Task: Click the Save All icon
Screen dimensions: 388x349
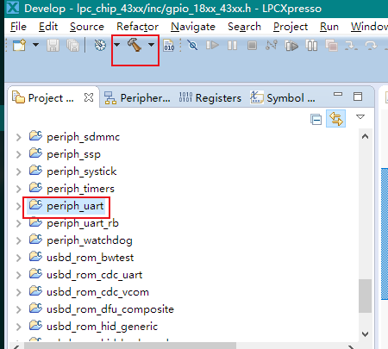Action: click(72, 46)
